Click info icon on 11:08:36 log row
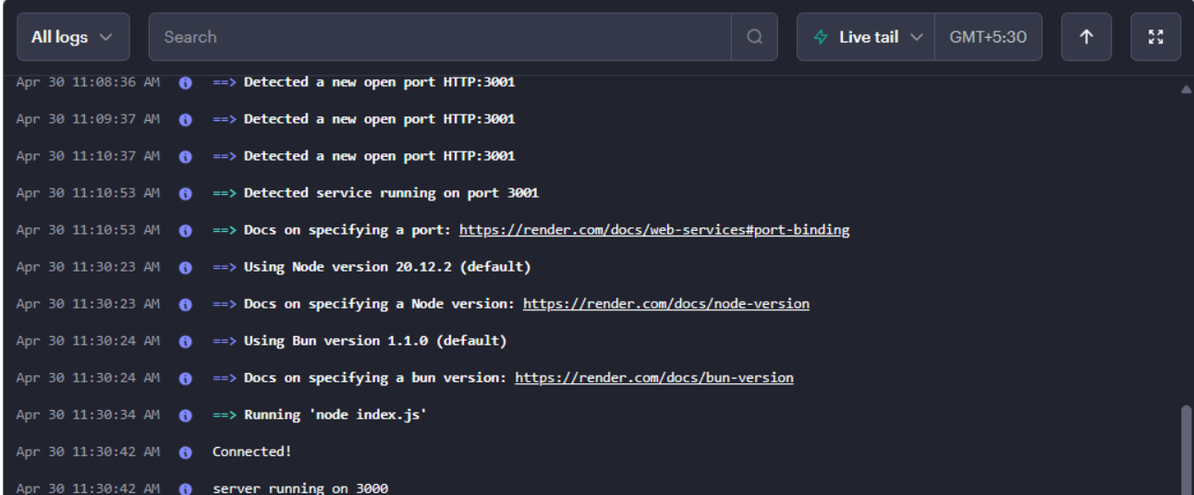Image resolution: width=1194 pixels, height=495 pixels. coord(185,82)
